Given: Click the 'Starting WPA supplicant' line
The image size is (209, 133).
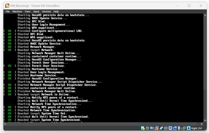Looking at the screenshot, I should pyautogui.click(x=38, y=28).
